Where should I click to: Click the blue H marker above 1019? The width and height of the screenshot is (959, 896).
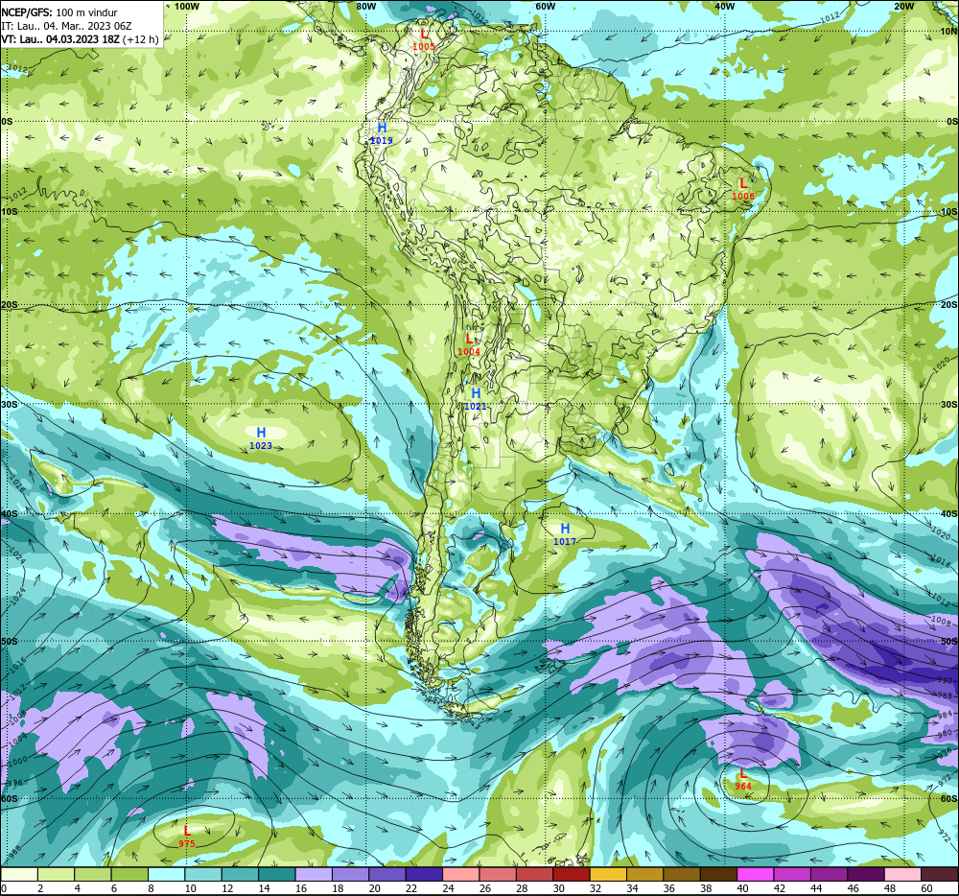[382, 128]
